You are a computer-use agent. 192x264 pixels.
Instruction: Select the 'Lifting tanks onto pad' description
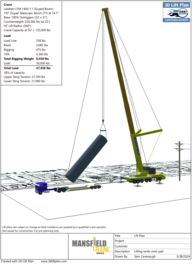pos(148,252)
